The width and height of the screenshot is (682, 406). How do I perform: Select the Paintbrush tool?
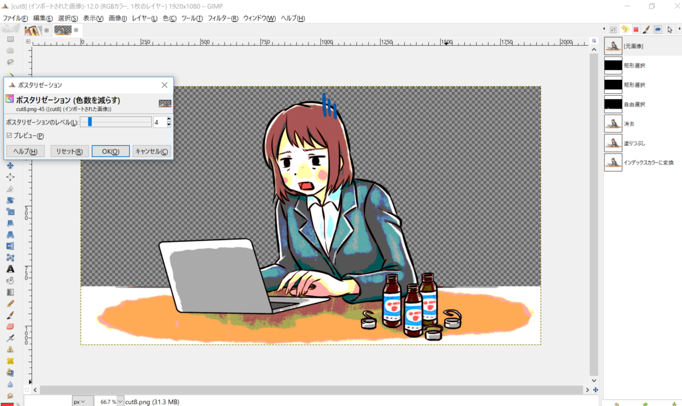tap(11, 315)
